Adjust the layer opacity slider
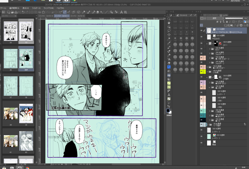249x169 pixels. coord(234,18)
